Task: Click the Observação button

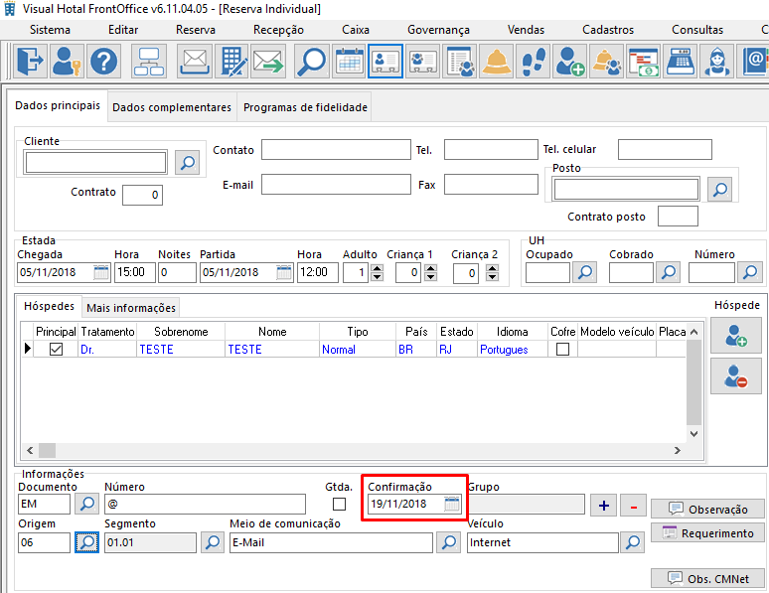Action: (707, 510)
